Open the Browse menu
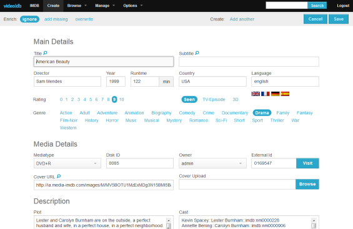Screen dimensions: 353x229 [77, 6]
